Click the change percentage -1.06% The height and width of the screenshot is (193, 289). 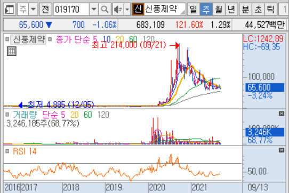[105, 25]
